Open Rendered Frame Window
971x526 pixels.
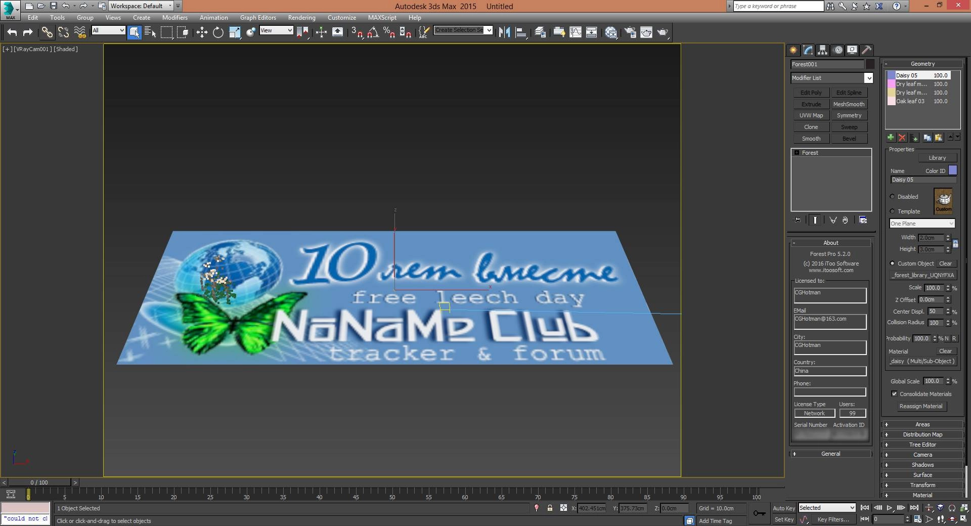click(646, 32)
